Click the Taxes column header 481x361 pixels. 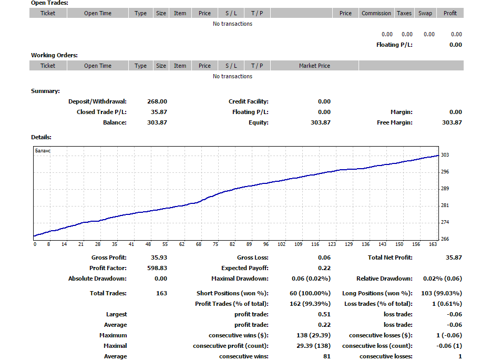coord(404,13)
